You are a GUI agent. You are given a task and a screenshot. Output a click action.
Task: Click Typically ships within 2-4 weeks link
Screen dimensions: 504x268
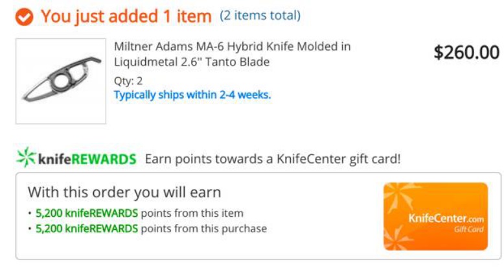(192, 95)
